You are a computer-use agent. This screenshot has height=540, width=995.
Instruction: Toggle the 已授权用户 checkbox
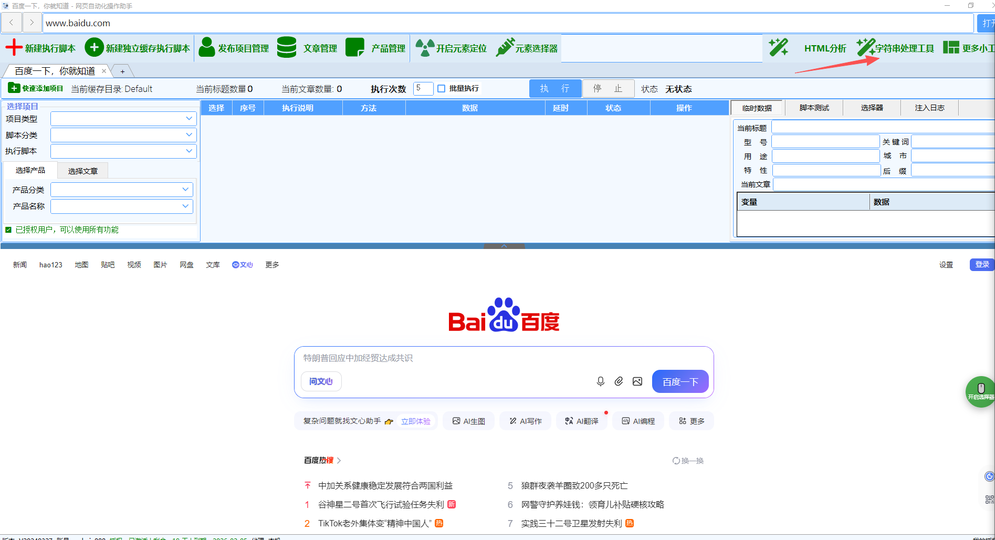pyautogui.click(x=8, y=230)
